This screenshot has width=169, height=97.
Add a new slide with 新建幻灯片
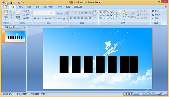(x=18, y=15)
